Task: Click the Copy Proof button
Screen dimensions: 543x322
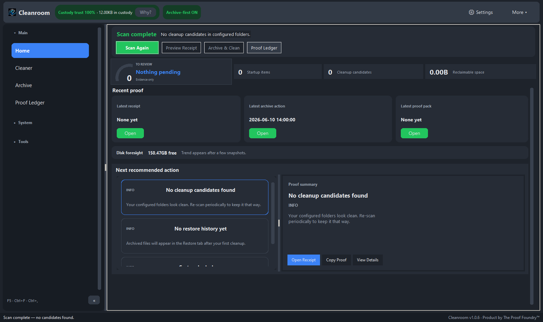Action: click(336, 260)
